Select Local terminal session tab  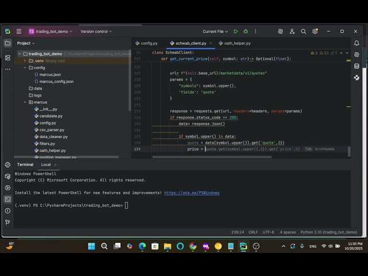(x=46, y=164)
